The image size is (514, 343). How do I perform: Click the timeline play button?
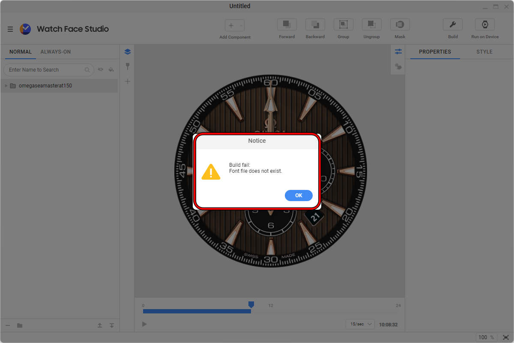[144, 324]
